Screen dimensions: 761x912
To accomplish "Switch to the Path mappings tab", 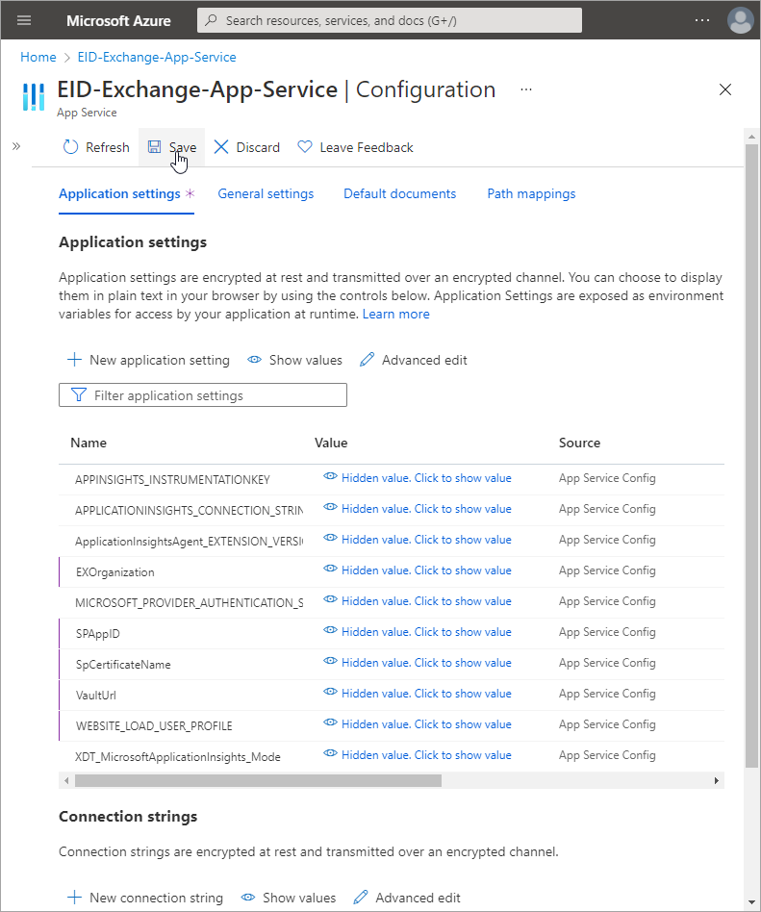I will point(531,193).
